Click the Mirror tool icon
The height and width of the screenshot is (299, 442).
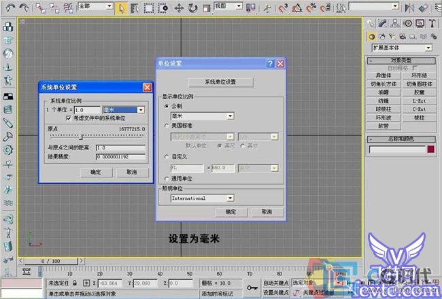click(x=409, y=8)
